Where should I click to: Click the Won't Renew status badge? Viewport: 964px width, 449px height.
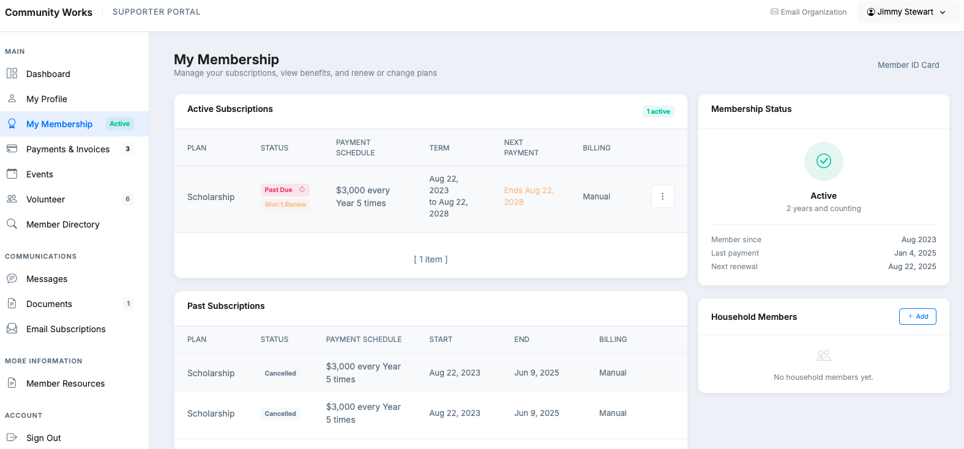click(x=285, y=204)
